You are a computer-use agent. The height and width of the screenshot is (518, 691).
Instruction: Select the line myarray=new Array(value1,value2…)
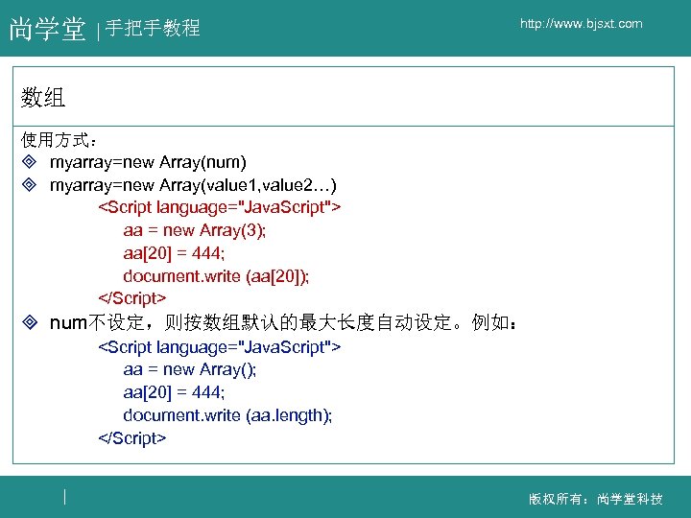click(193, 185)
